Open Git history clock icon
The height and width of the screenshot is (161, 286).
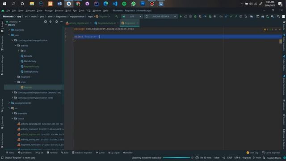[241, 17]
